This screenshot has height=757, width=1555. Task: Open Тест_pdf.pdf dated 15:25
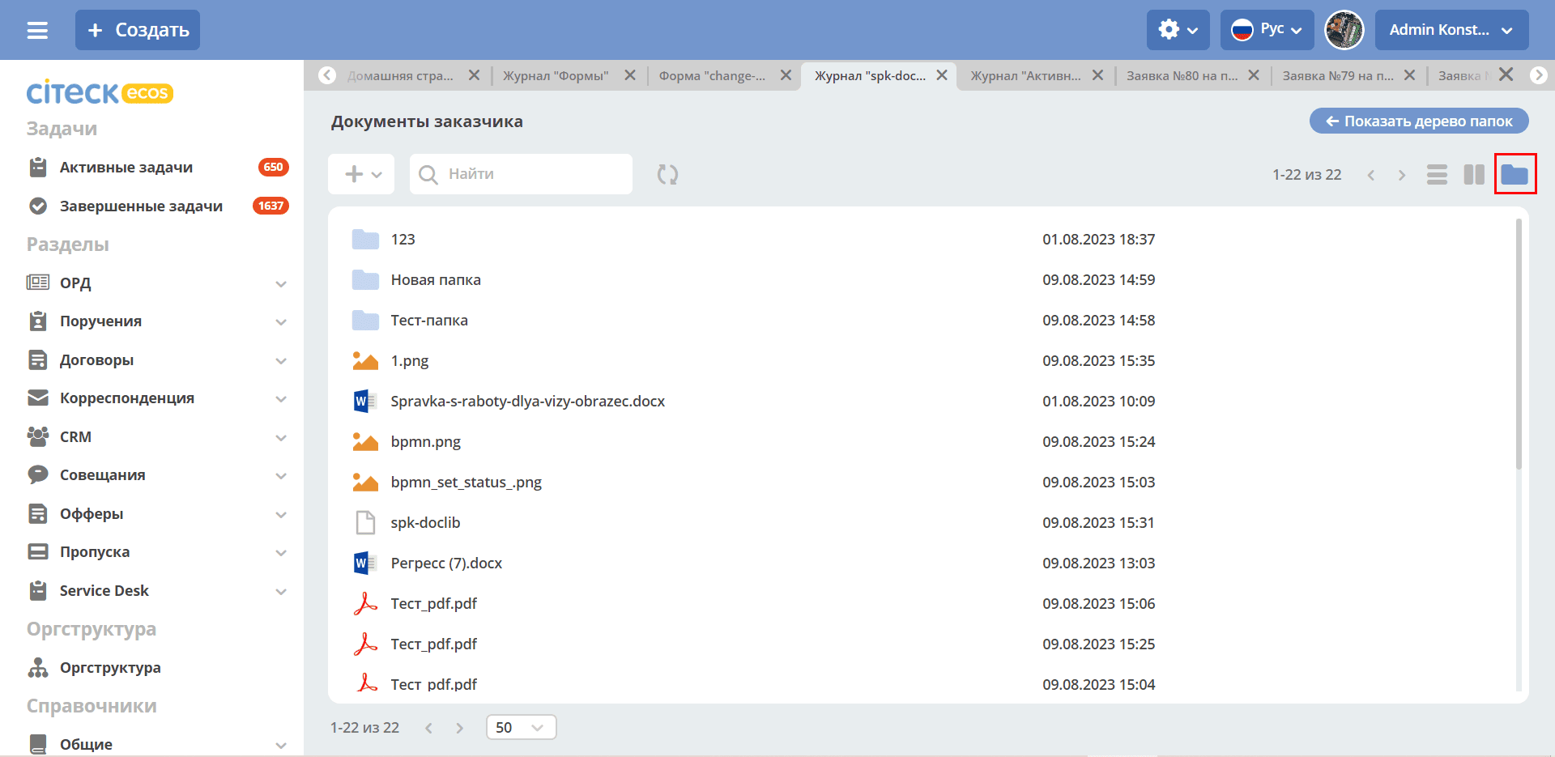pos(433,644)
